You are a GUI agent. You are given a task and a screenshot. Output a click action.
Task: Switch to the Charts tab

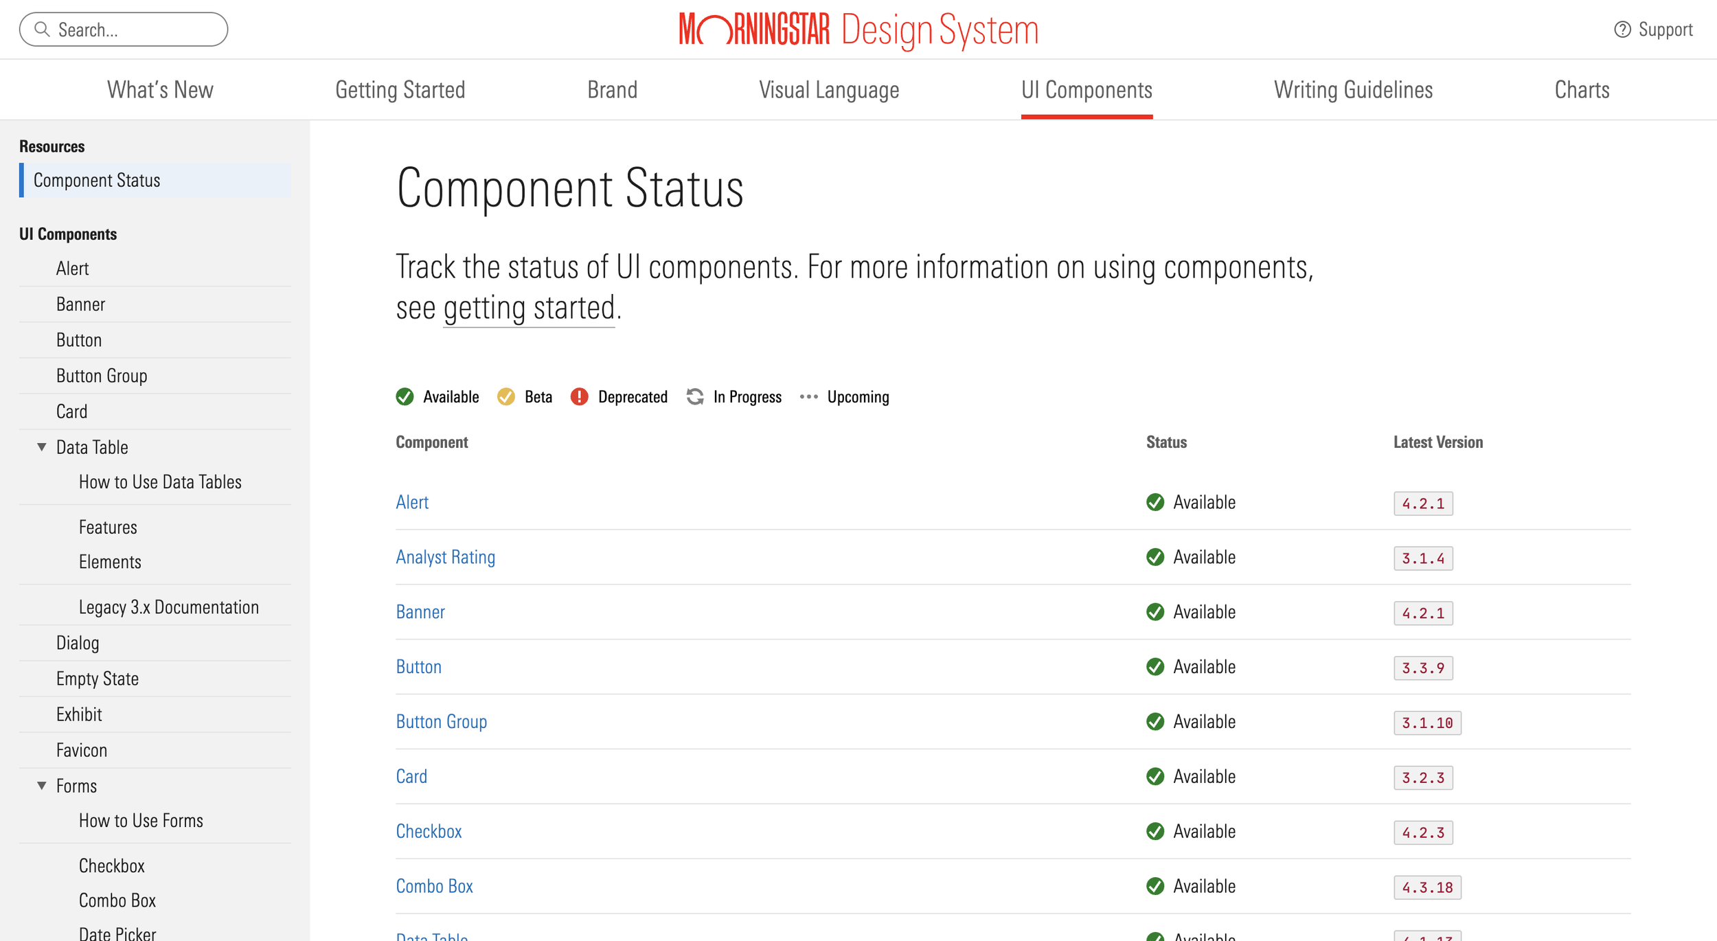[1582, 89]
